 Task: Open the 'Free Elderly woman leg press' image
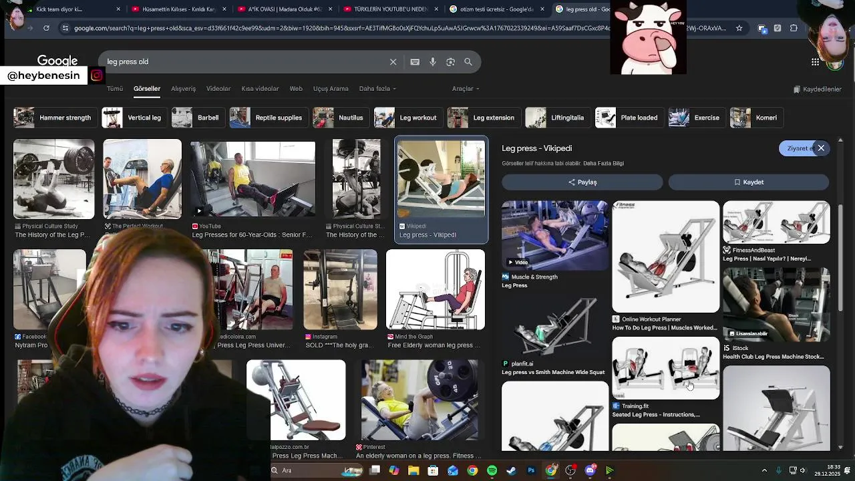(x=436, y=290)
